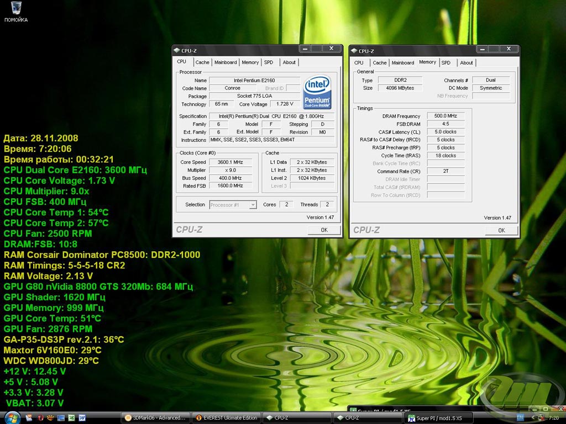Launch Opera from the quick launch bar

tap(40, 418)
